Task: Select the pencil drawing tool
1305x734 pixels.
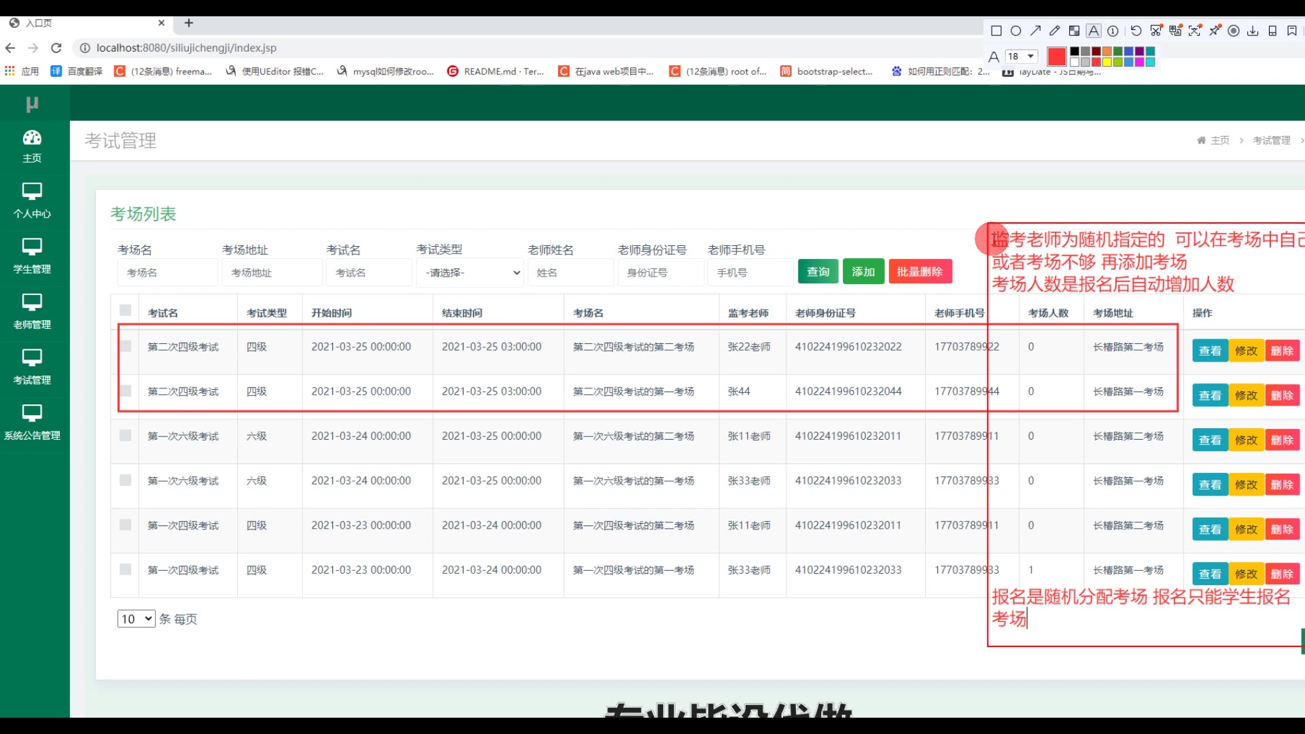Action: 1054,31
